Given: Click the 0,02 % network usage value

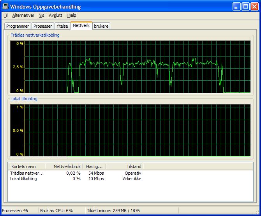Looking at the screenshot, I should click(73, 173).
